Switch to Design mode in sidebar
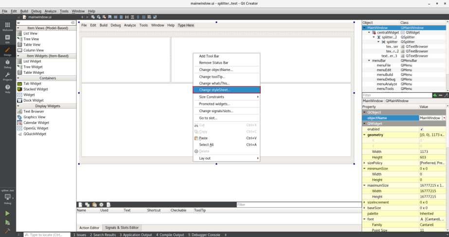Screen dimensions: 449x237 point(7,51)
